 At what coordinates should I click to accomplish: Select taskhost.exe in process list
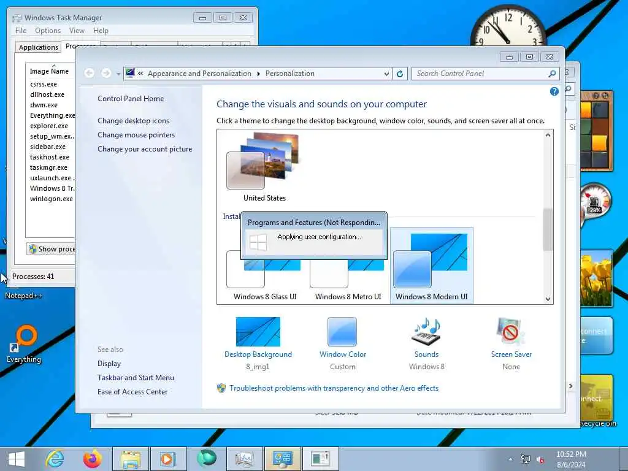point(50,157)
